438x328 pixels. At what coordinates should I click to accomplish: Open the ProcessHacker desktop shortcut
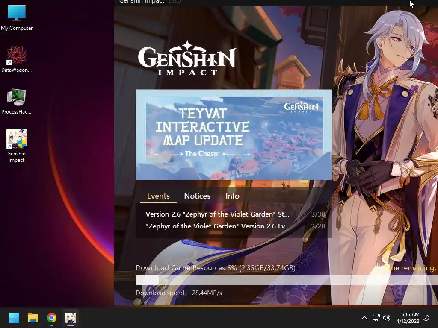[x=17, y=101]
